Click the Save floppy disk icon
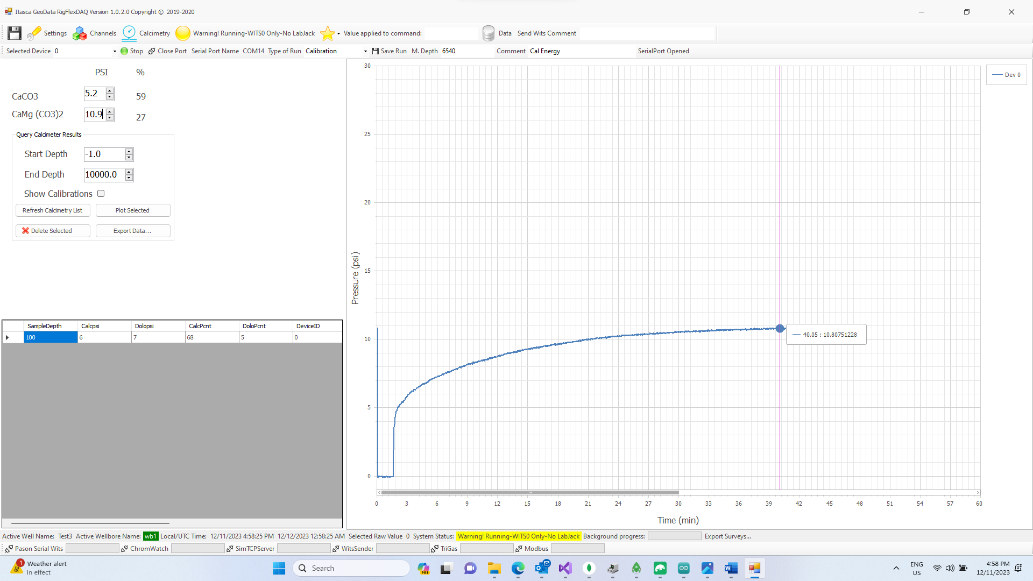The height and width of the screenshot is (581, 1033). tap(15, 33)
